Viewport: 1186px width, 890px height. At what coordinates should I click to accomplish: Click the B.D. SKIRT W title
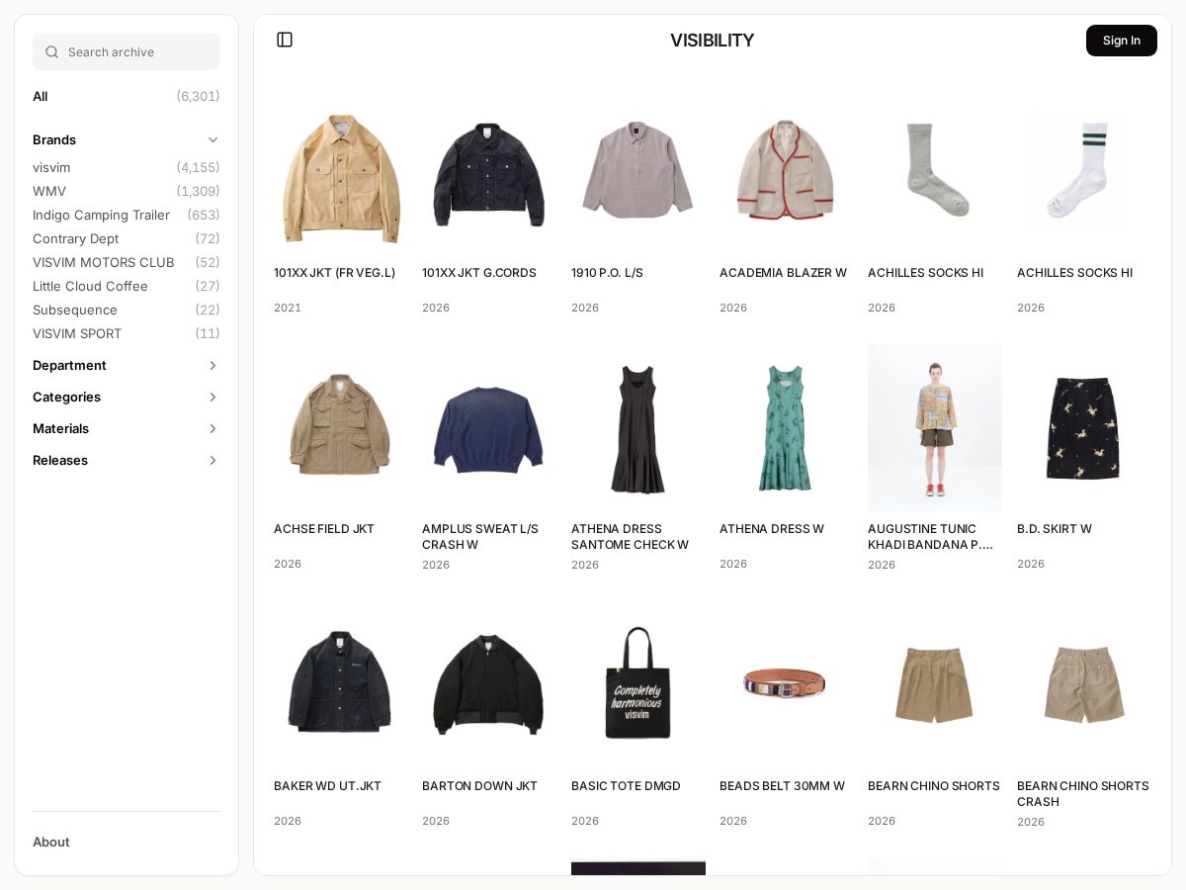click(x=1055, y=529)
